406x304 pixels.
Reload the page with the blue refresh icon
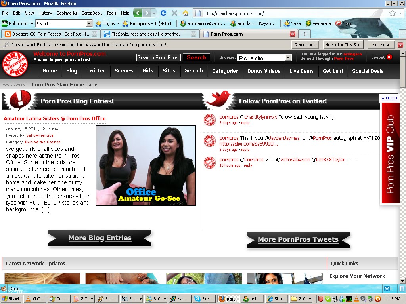pyautogui.click(x=163, y=13)
